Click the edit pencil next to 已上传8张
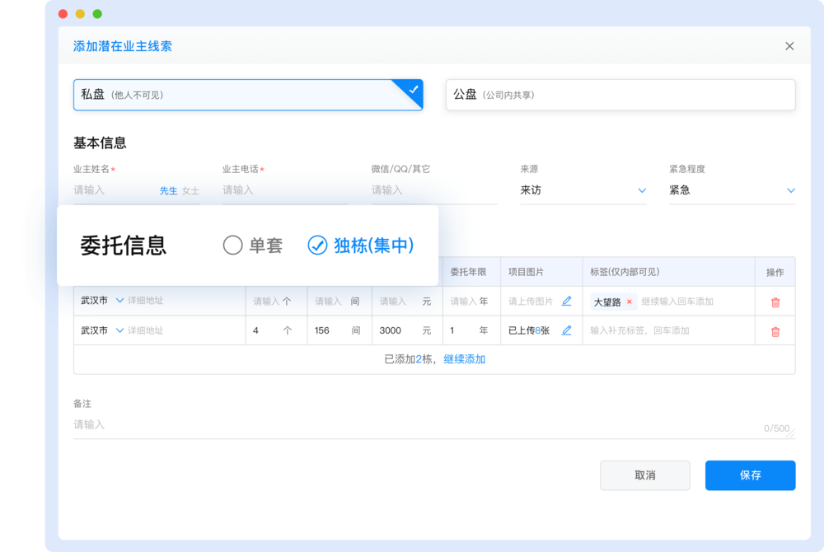Screen dimensions: 824x552 [567, 330]
